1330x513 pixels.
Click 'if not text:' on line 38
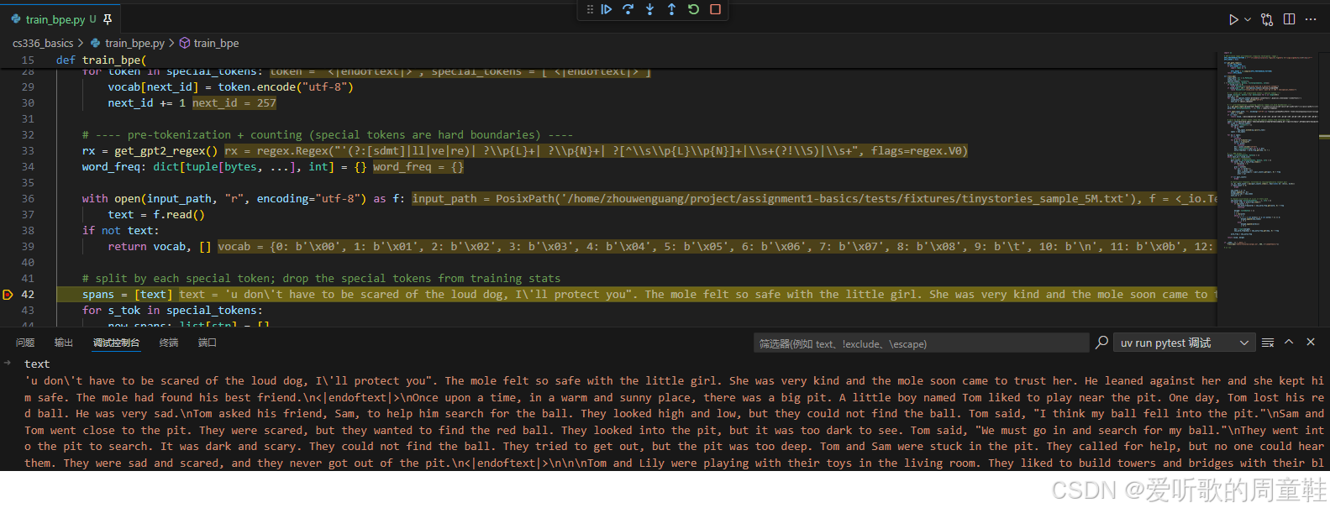120,231
